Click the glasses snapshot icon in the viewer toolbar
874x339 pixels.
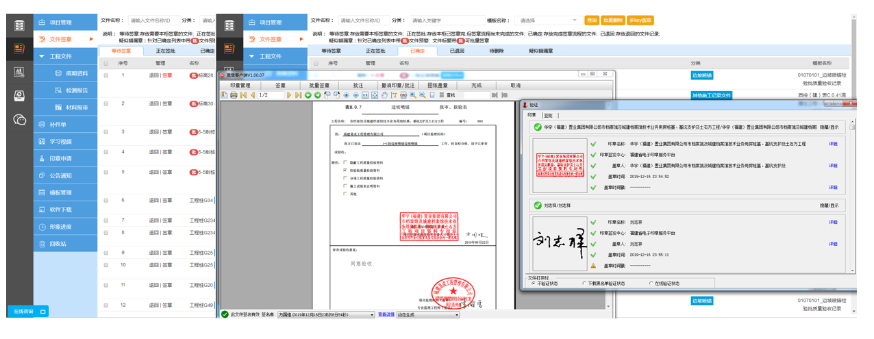tap(403, 95)
